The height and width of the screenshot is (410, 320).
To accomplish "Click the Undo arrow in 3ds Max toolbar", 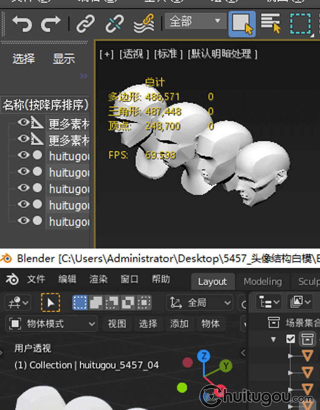I will 22,23.
